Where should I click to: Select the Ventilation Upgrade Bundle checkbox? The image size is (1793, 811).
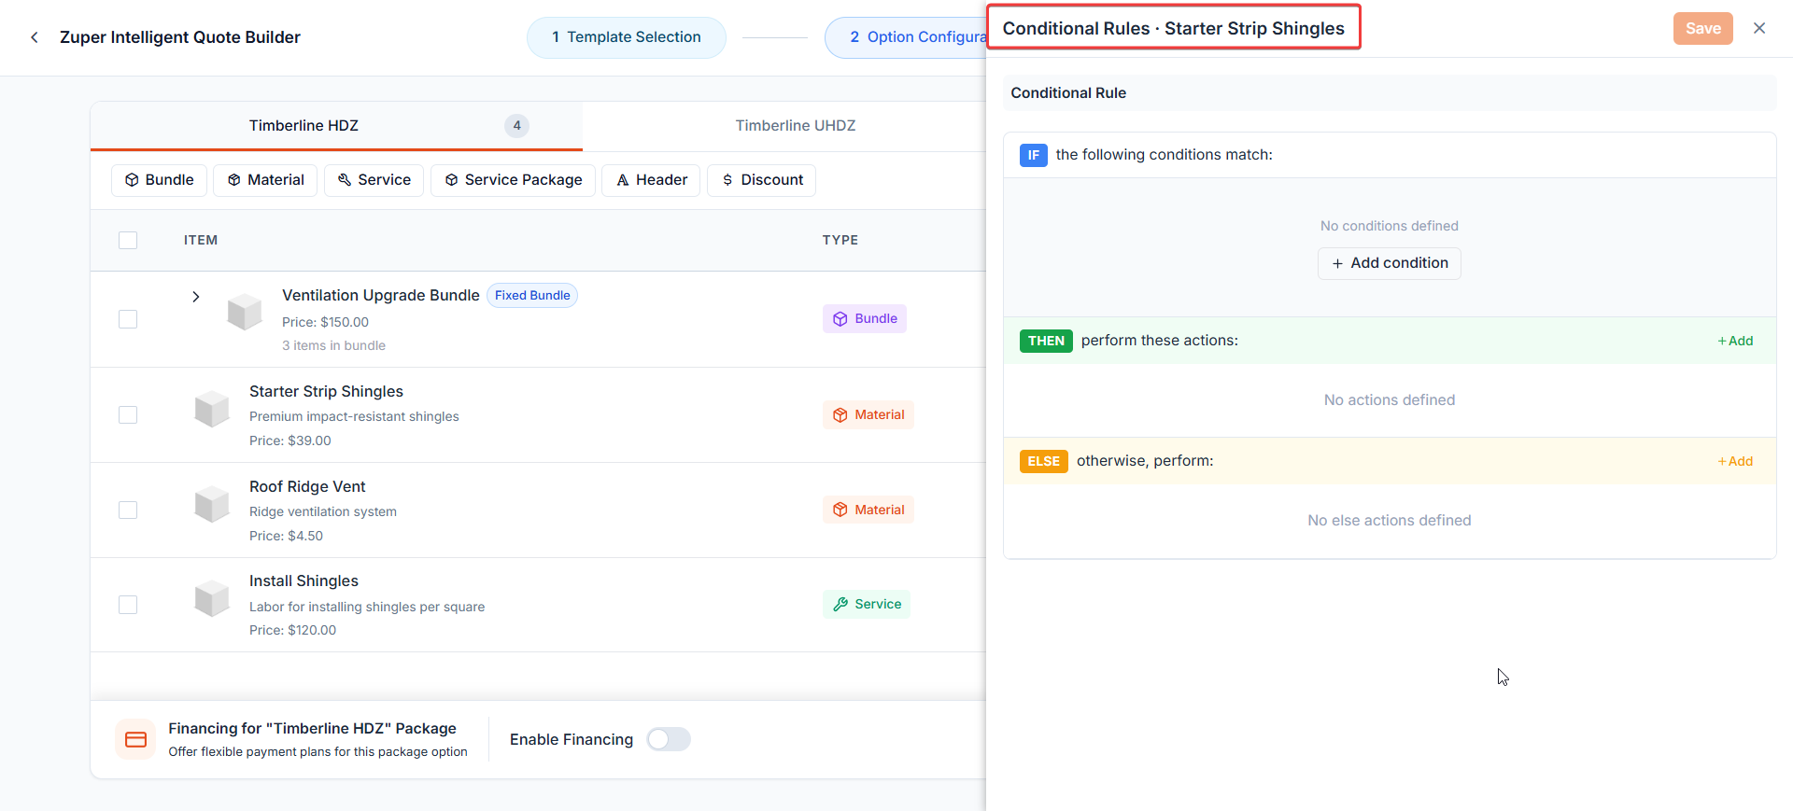[128, 319]
